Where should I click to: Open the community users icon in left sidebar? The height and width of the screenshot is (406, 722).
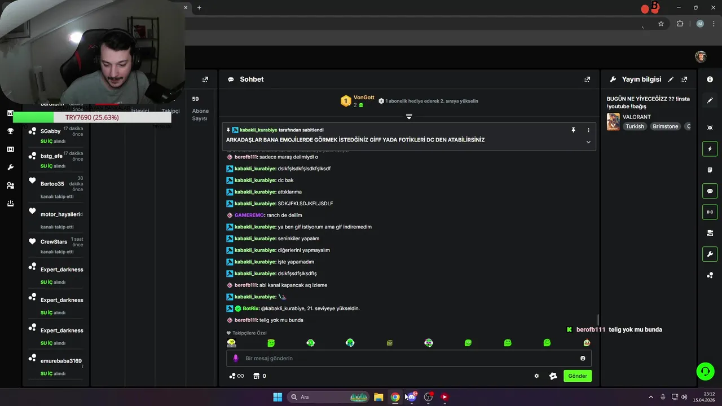point(10,186)
